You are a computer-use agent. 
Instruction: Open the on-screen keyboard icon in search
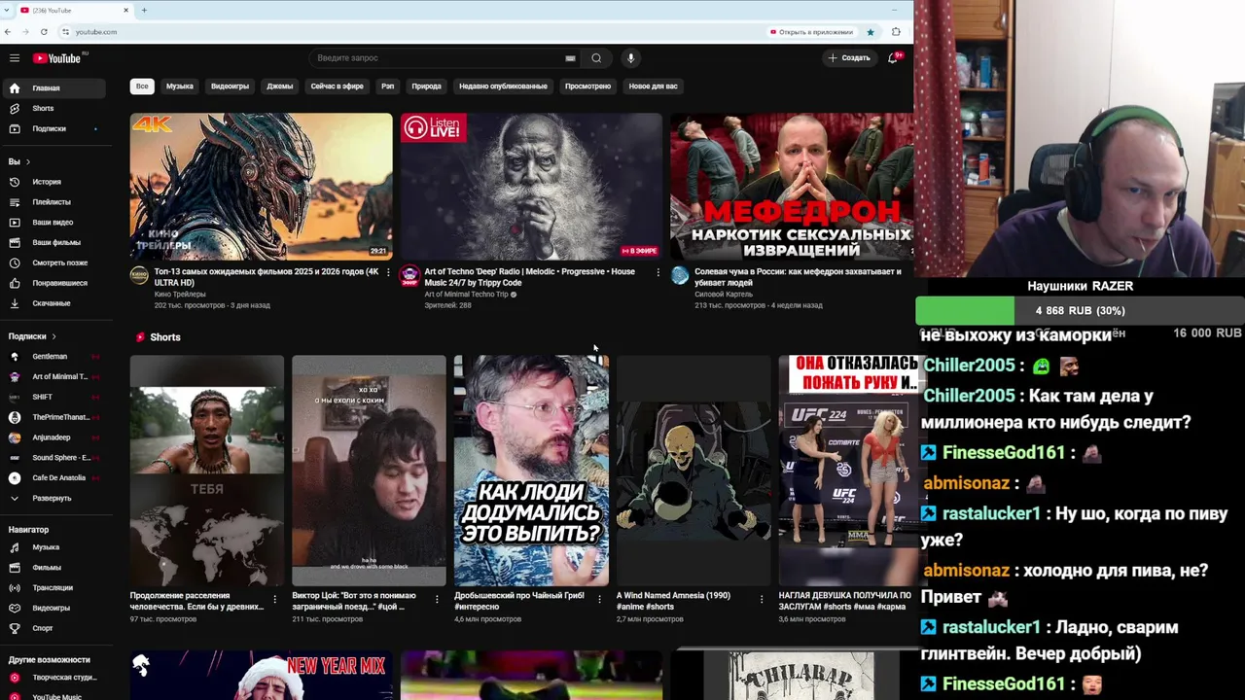point(570,58)
